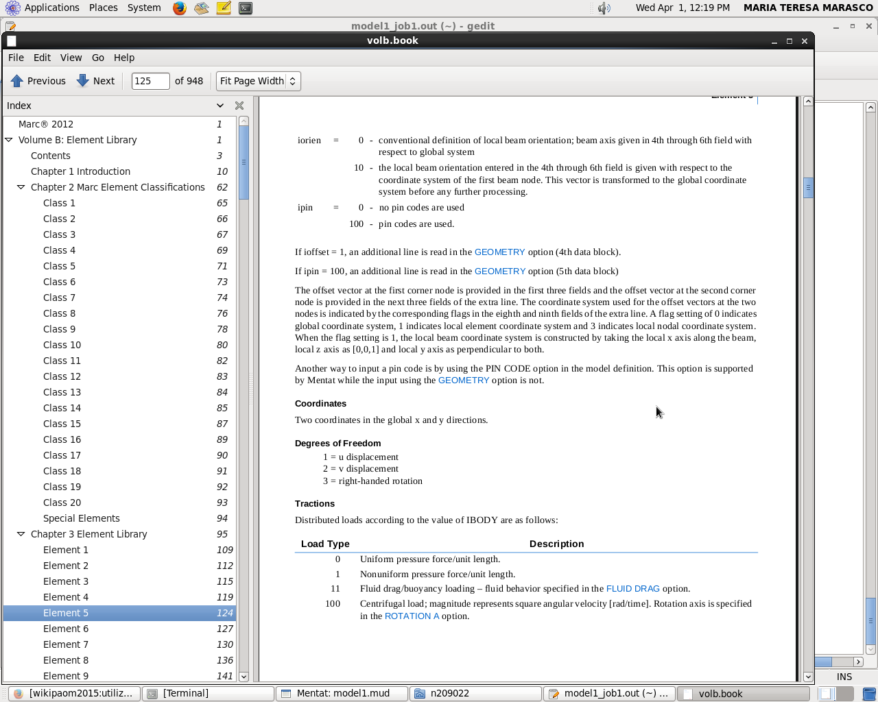
Task: Click the index scrollbar up arrow
Action: point(244,121)
